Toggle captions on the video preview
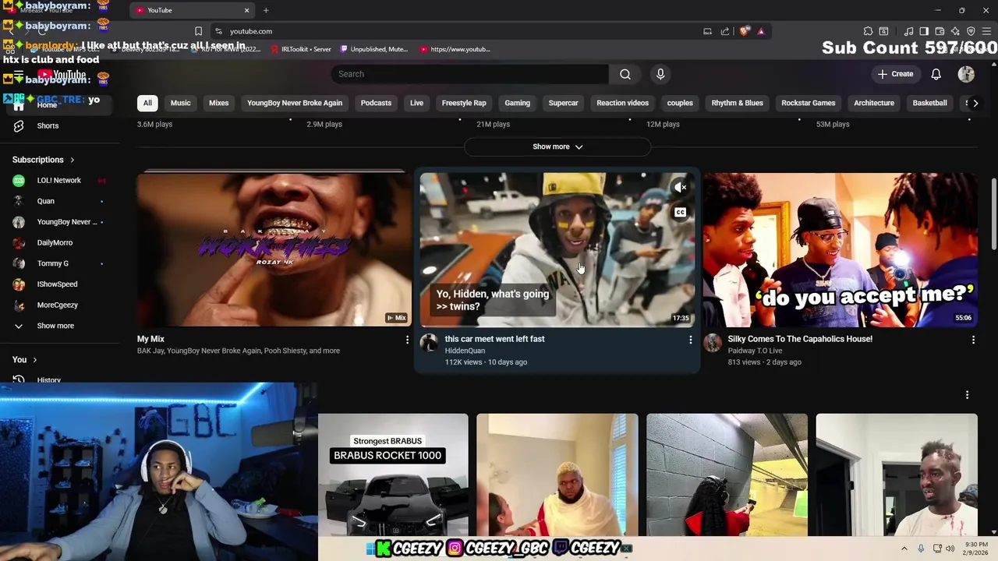This screenshot has width=998, height=561. tap(681, 212)
